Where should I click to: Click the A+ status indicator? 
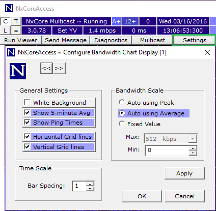point(116,21)
